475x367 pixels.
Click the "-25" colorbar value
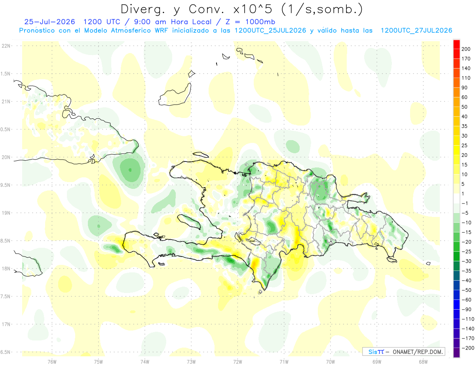pyautogui.click(x=466, y=251)
